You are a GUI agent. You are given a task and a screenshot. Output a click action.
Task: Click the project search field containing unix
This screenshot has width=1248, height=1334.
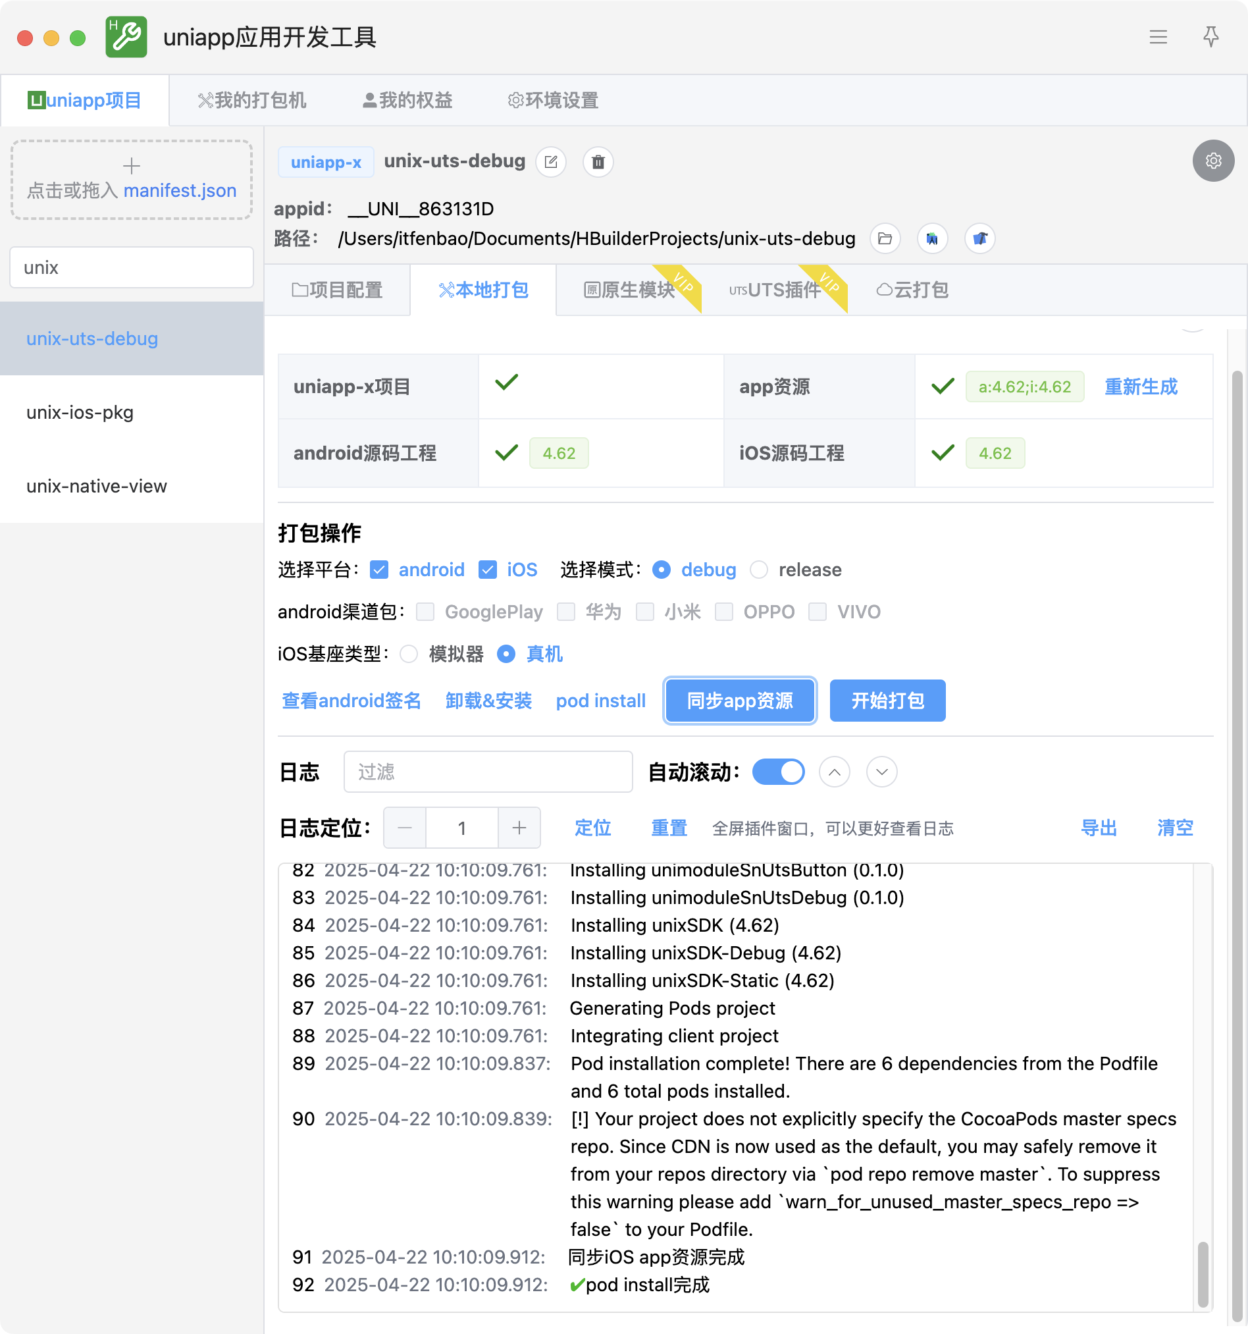pos(132,267)
